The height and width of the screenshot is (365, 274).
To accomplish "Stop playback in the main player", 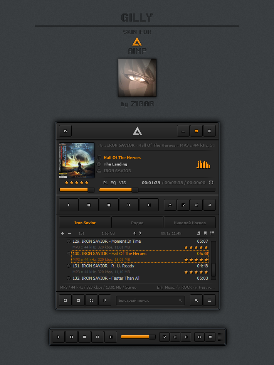I will coord(109,205).
